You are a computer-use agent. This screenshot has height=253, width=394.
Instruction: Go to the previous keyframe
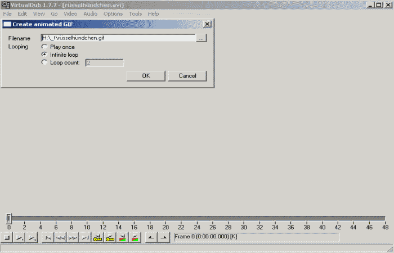pos(98,238)
